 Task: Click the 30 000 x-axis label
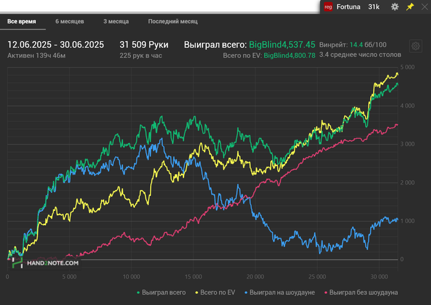tap(379, 277)
